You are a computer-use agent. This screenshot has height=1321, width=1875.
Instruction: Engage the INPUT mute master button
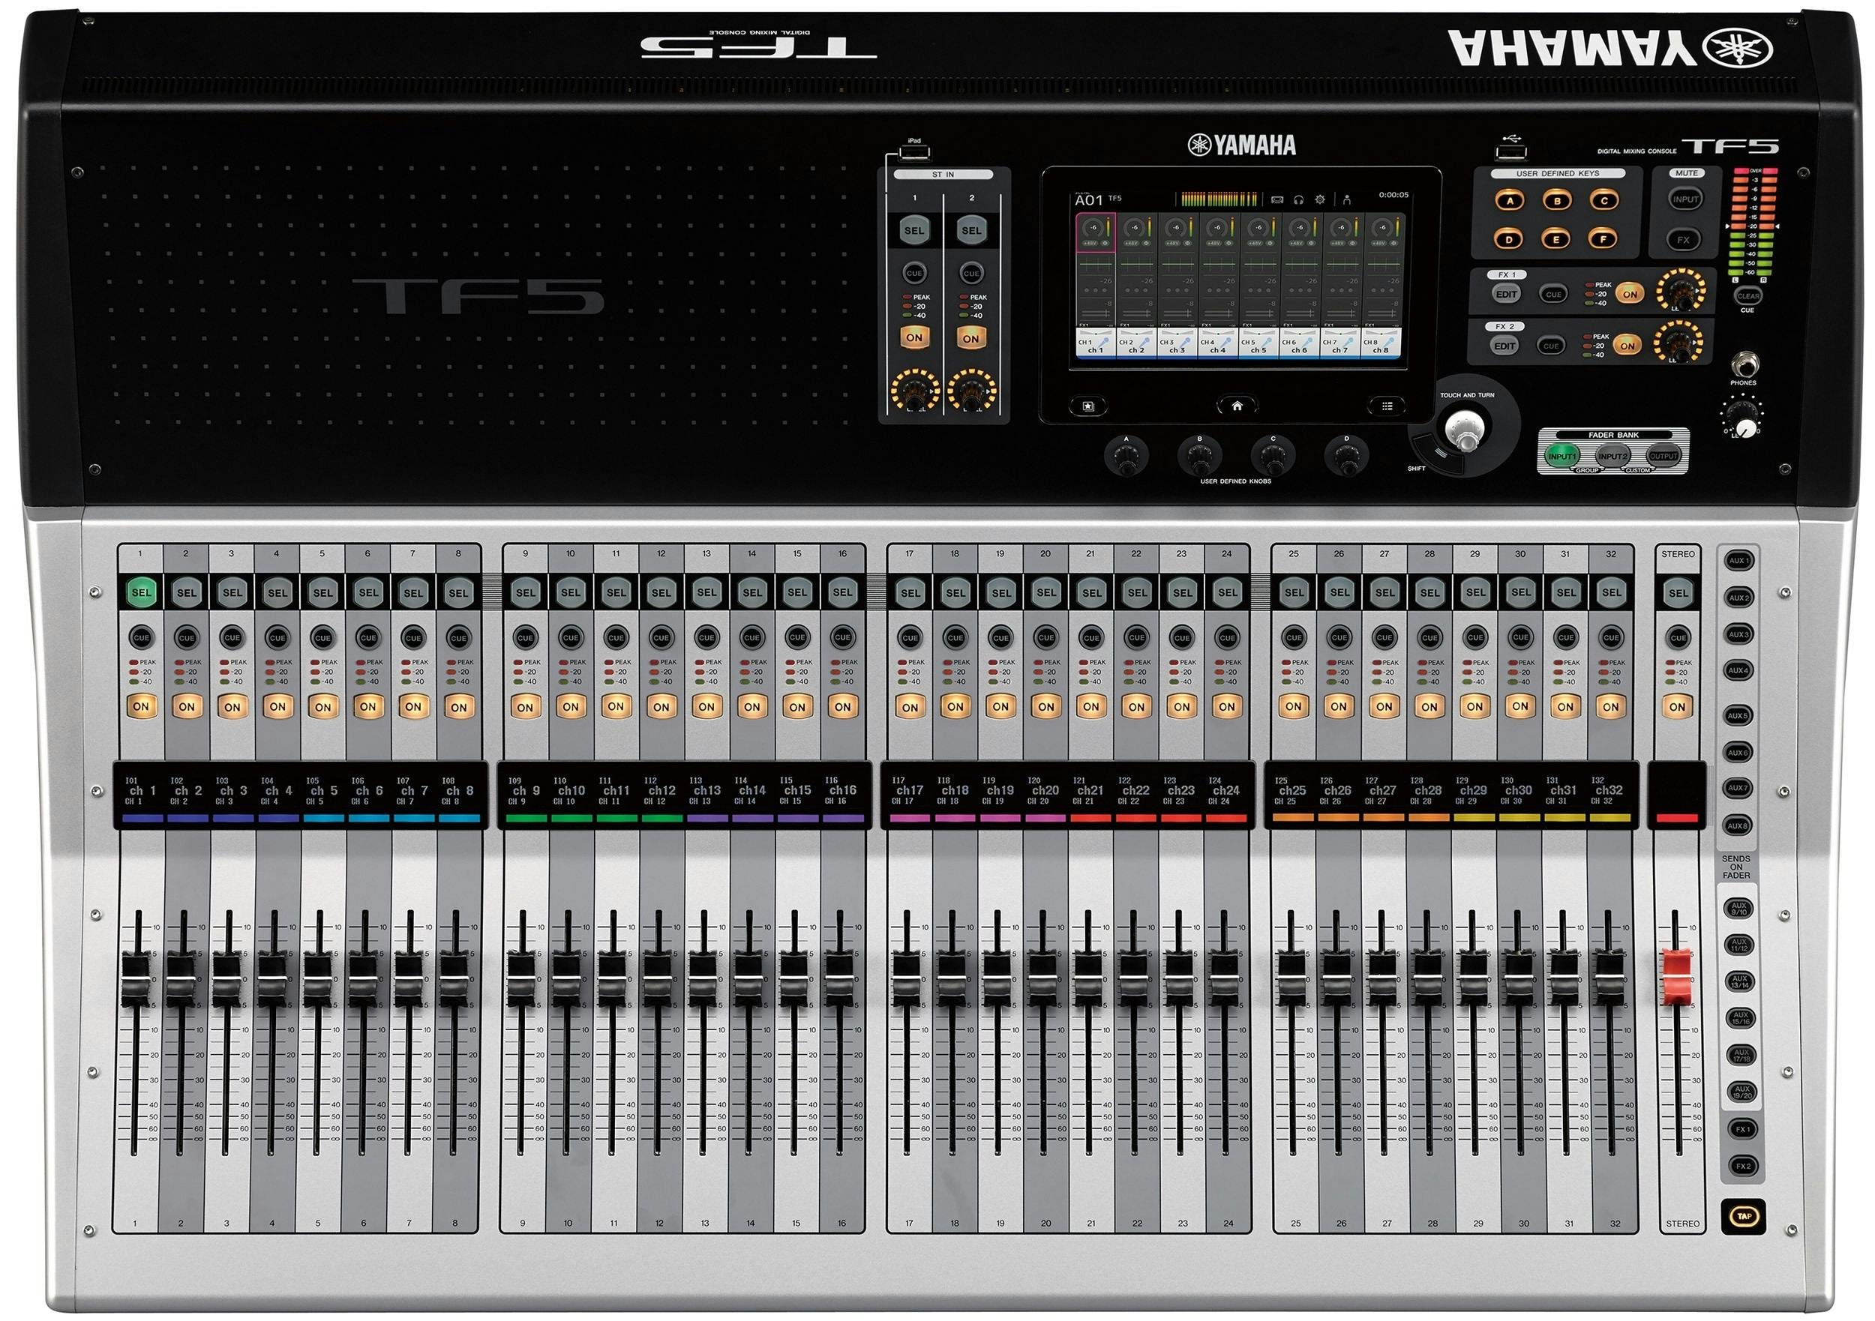1685,199
